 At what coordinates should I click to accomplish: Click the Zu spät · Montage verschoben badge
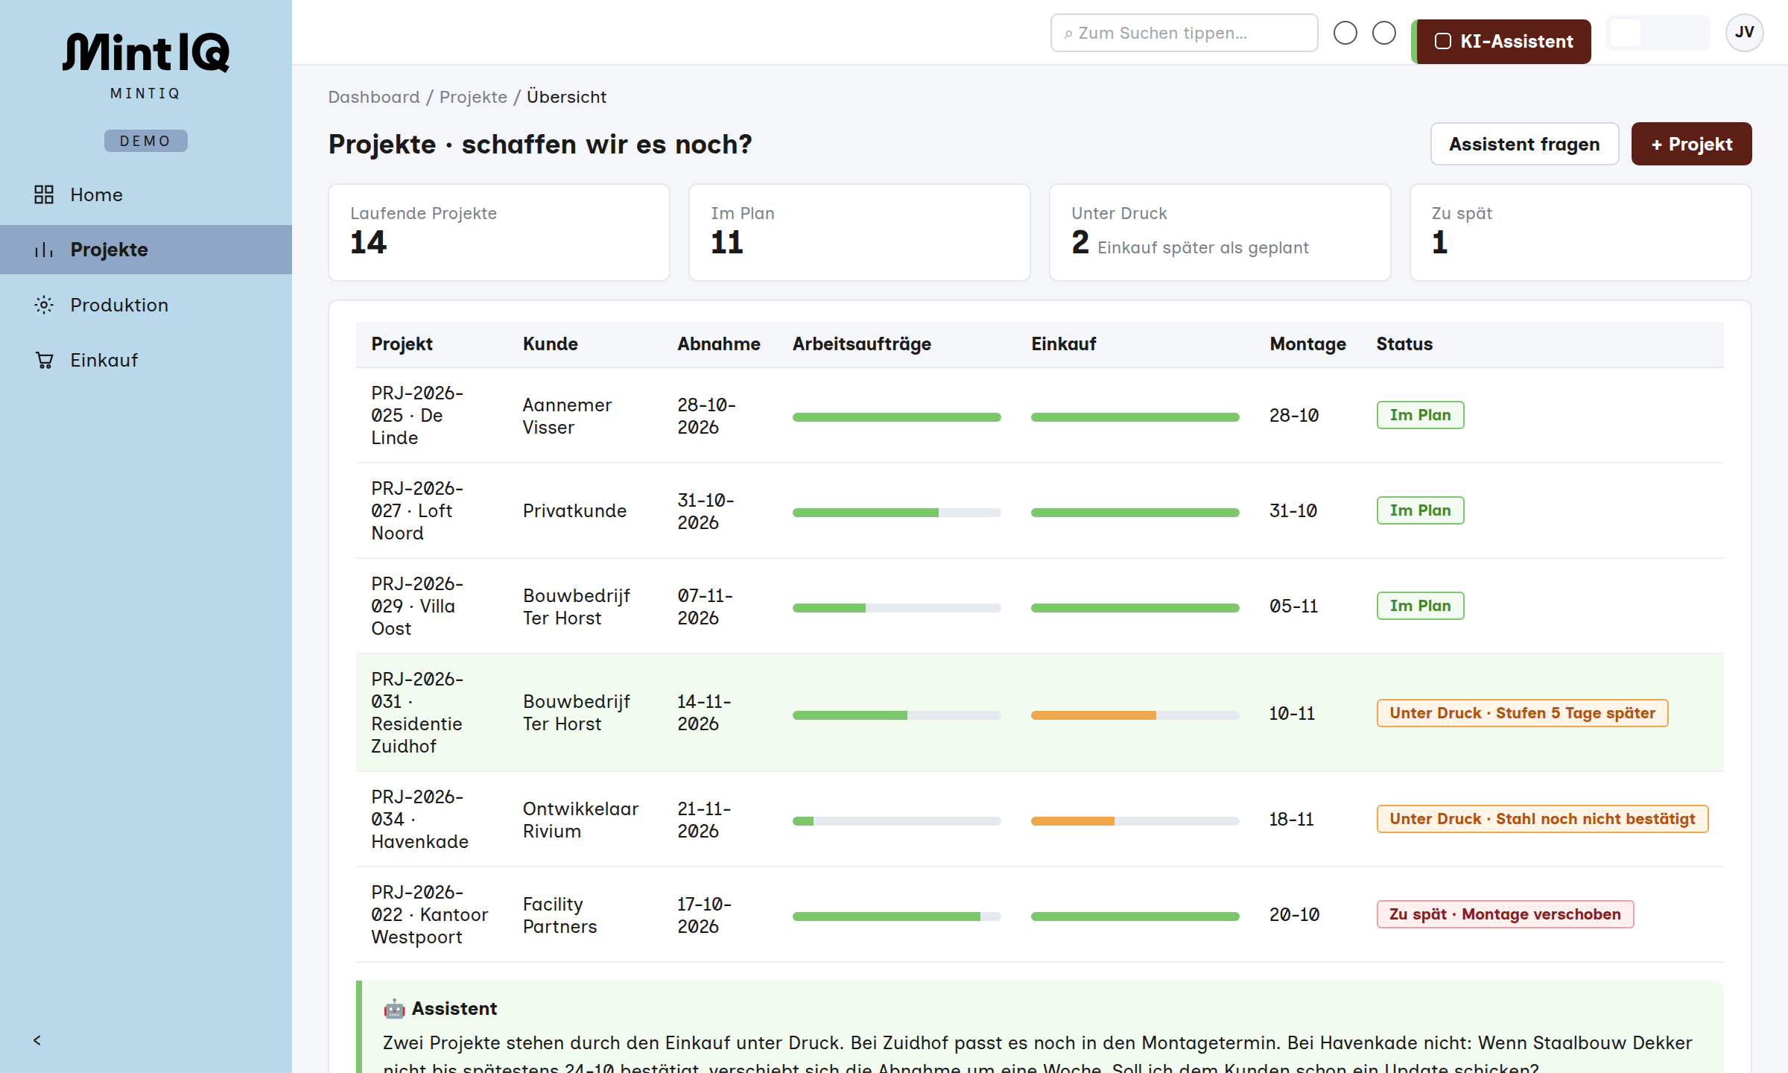[x=1505, y=914]
